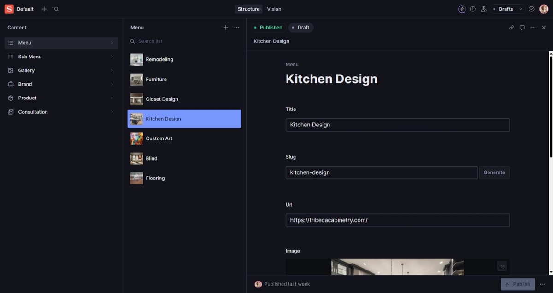Viewport: 553px width, 293px height.
Task: Click the Generate button next to Slug
Action: tap(494, 172)
